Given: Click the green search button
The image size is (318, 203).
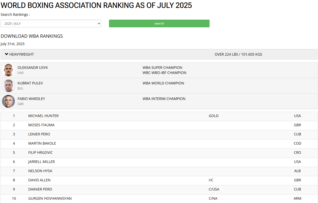Looking at the screenshot, I should (x=159, y=23).
